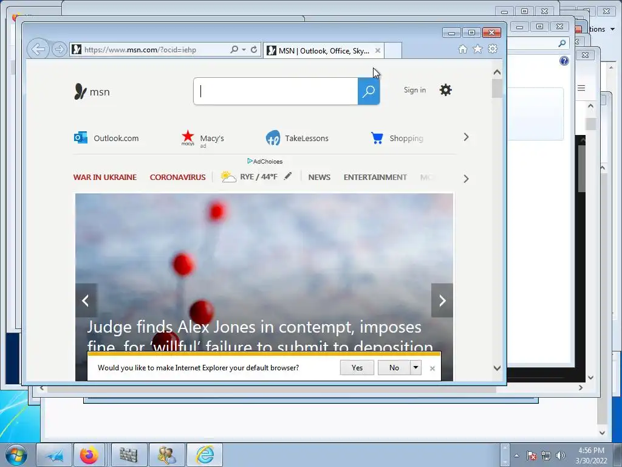The width and height of the screenshot is (622, 467).
Task: Click the RYE / 44°F weather entry
Action: coord(249,177)
